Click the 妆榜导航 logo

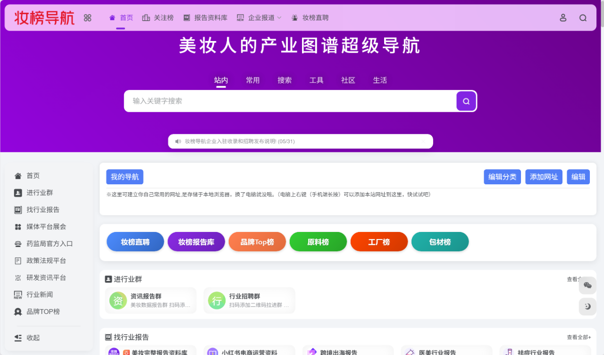tap(44, 18)
